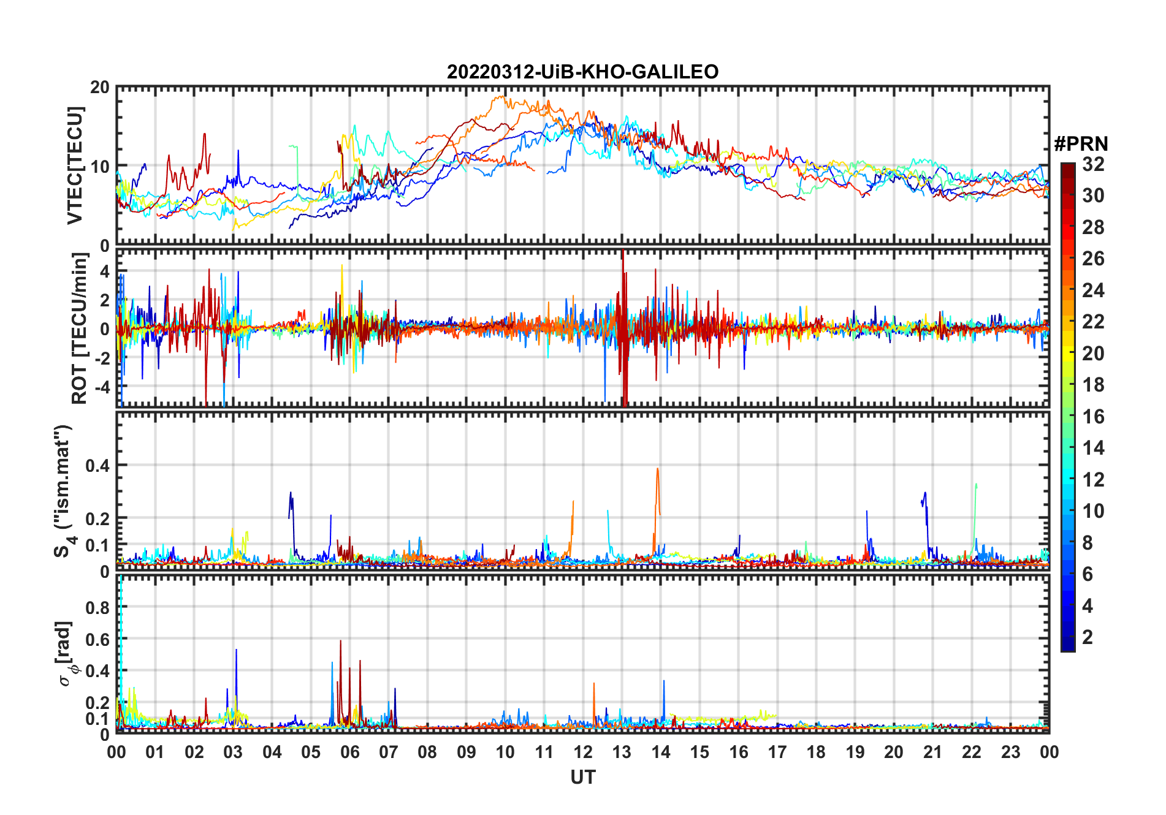This screenshot has width=1166, height=815.
Task: Select colorbar tick label 32
Action: coord(1093,164)
